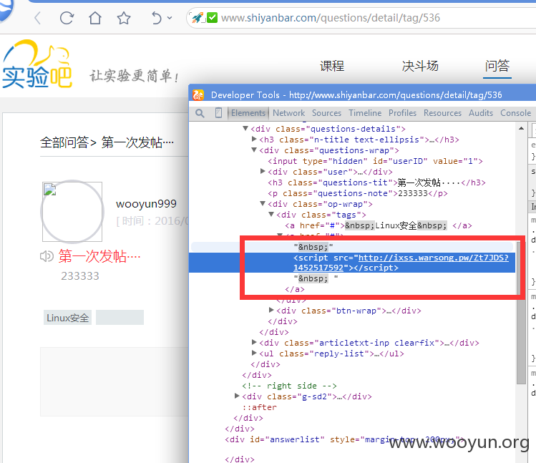Click the speaker icon beside post title
This screenshot has height=463, width=536.
click(47, 255)
